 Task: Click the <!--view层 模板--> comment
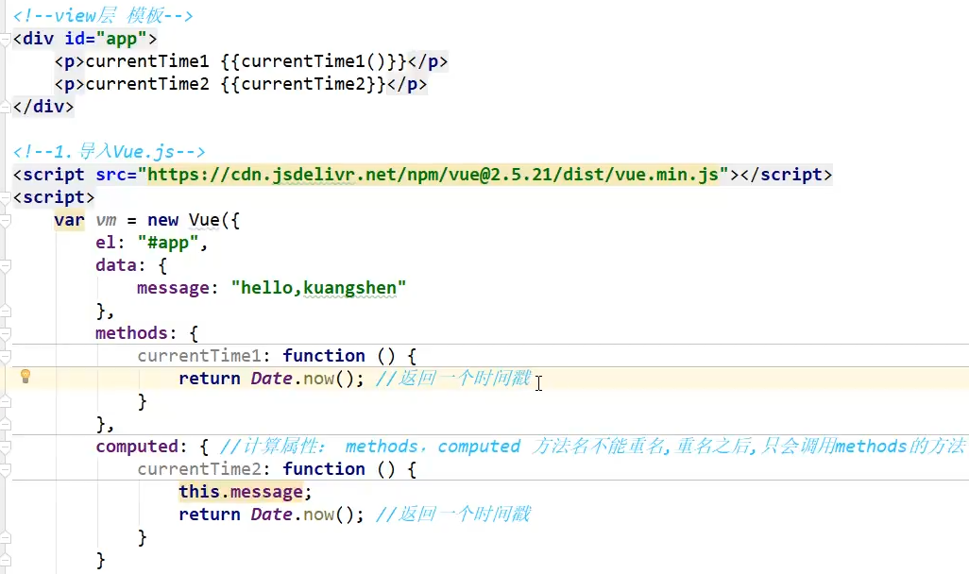103,16
